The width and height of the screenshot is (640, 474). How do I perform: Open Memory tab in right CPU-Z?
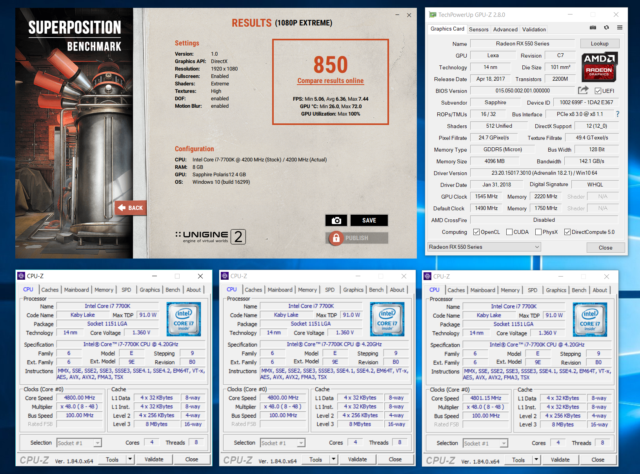[x=510, y=290]
